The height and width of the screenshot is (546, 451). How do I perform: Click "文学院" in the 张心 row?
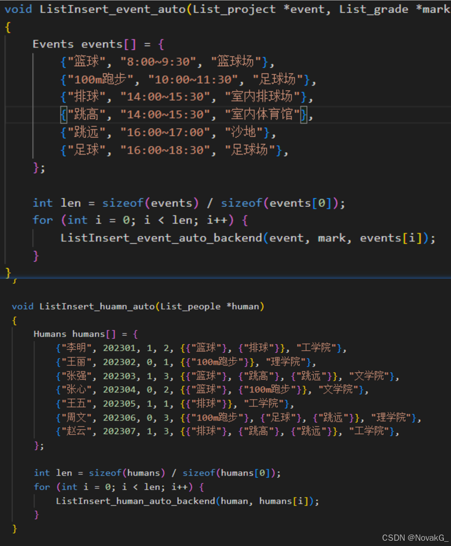(338, 389)
